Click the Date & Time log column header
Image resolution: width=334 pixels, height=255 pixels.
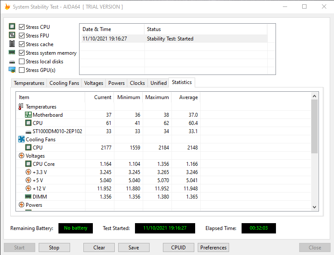[112, 29]
